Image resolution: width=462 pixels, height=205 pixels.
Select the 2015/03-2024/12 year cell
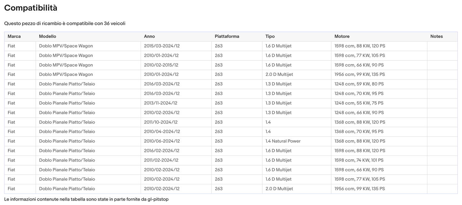click(x=162, y=46)
